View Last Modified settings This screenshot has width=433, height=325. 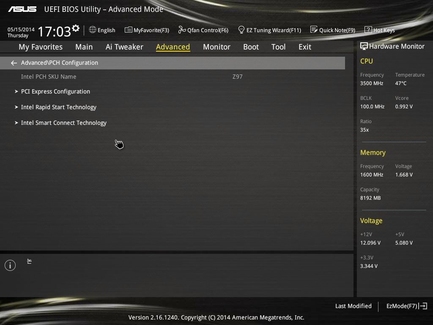(353, 306)
